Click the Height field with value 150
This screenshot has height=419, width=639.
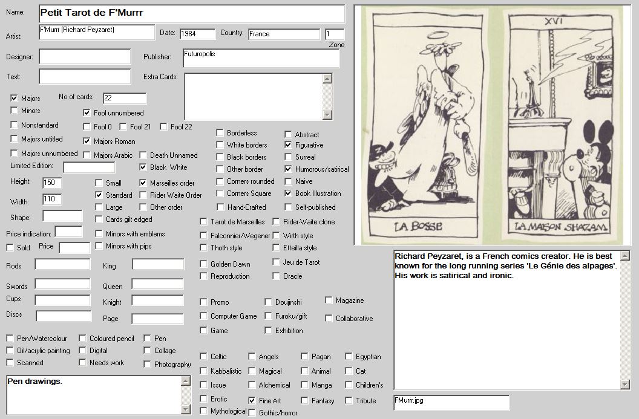[51, 183]
